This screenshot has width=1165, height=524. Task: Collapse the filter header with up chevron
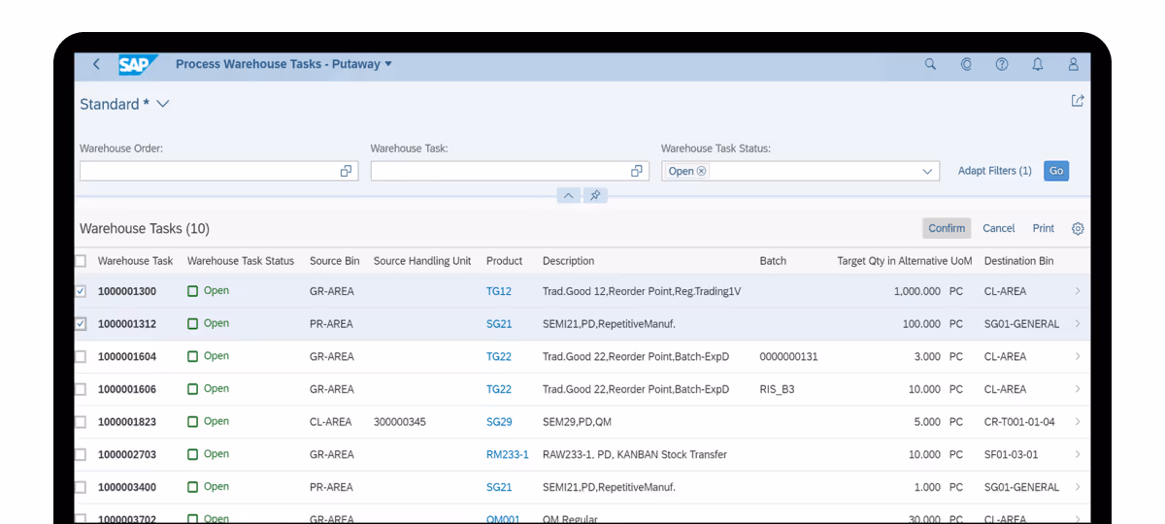click(x=569, y=195)
